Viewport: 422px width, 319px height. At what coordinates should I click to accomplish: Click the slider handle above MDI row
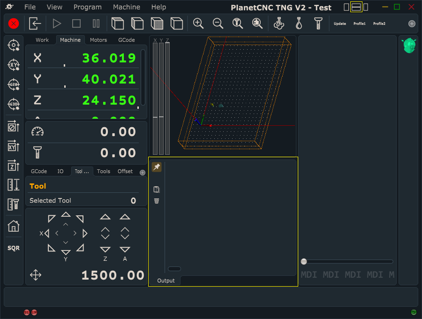point(304,261)
